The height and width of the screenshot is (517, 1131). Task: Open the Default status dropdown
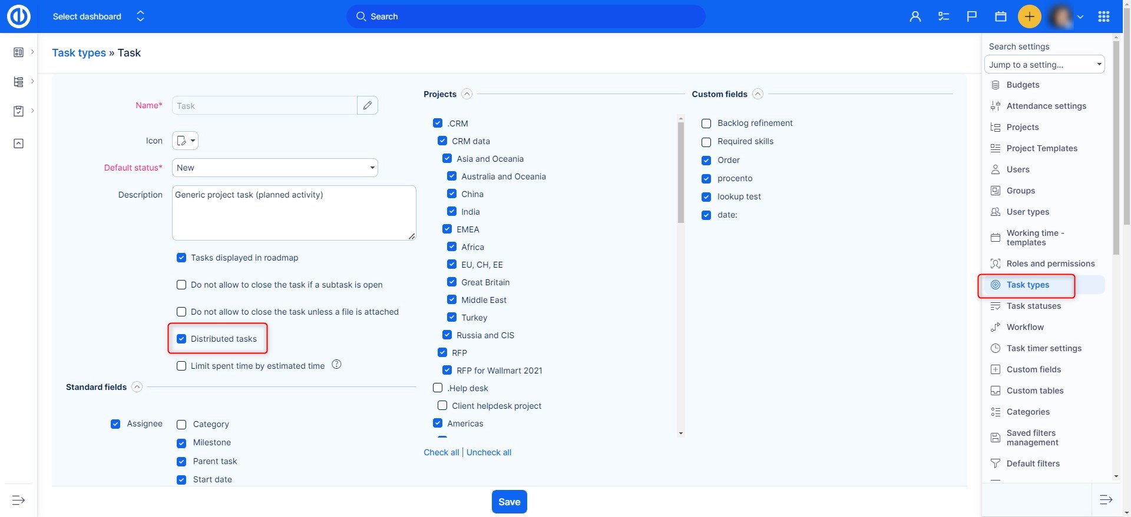click(275, 168)
